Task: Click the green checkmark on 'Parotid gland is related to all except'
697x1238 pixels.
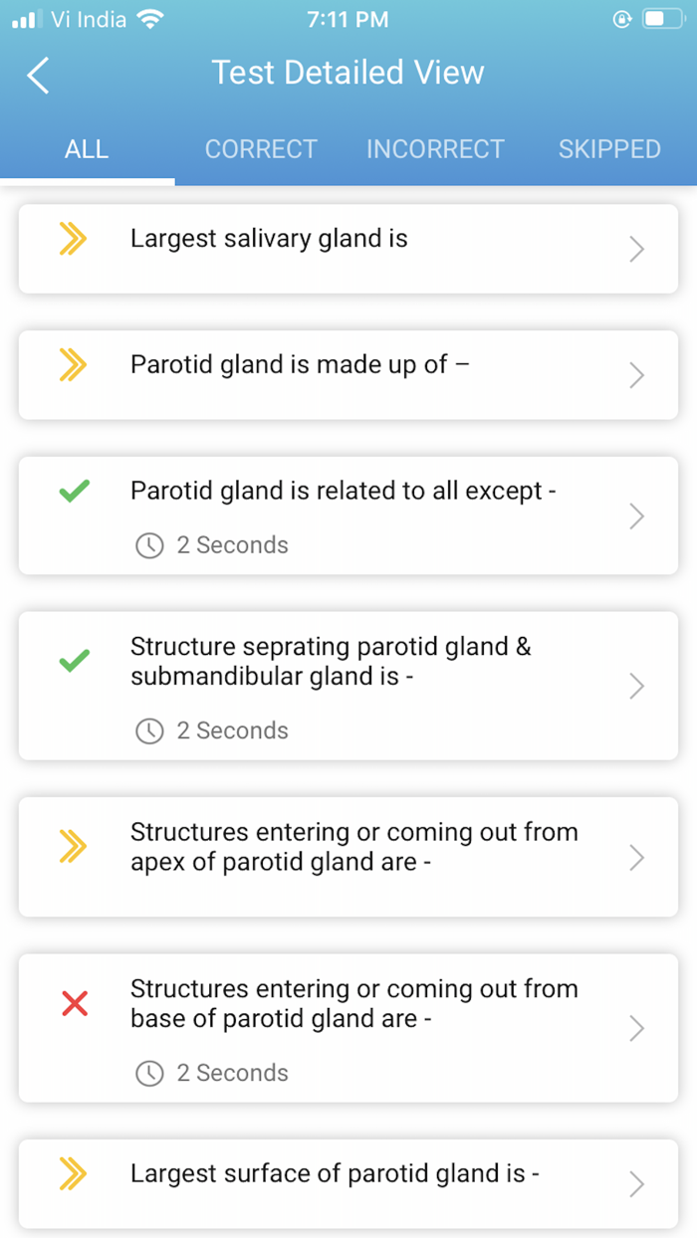Action: [72, 491]
